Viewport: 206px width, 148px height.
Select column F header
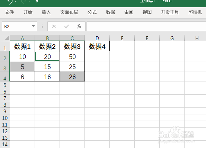point(147,38)
